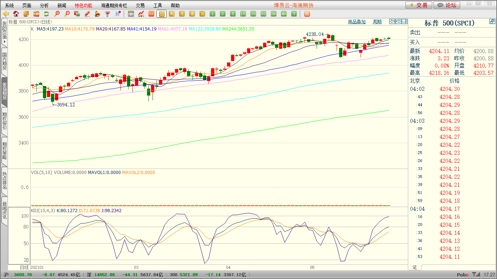Image resolution: width=497 pixels, height=279 pixels.
Task: Select the red pencil drawing tool
Action: click(87, 14)
